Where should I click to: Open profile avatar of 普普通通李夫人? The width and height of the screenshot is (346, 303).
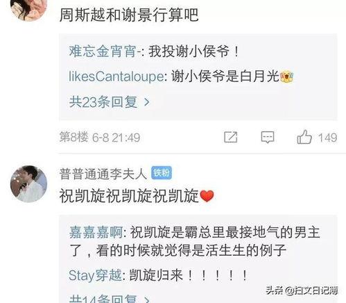pos(29,184)
